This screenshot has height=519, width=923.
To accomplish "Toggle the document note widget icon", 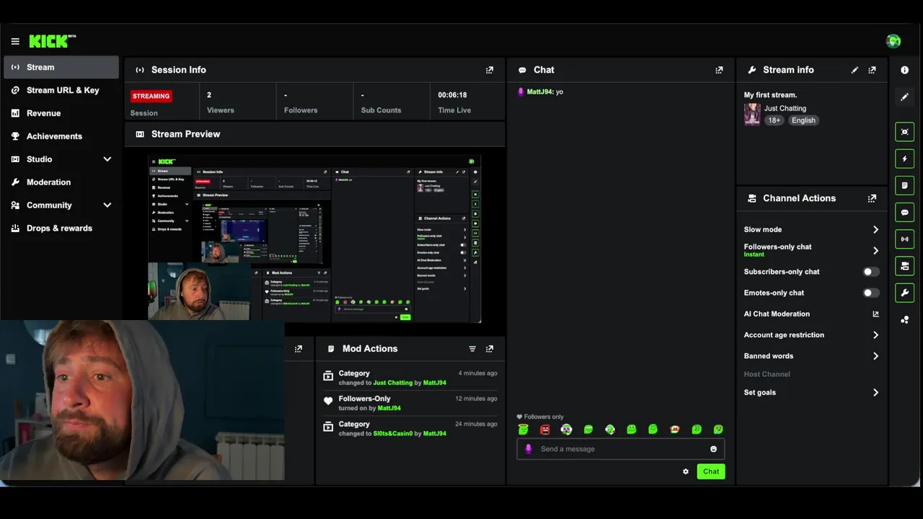I will point(905,185).
